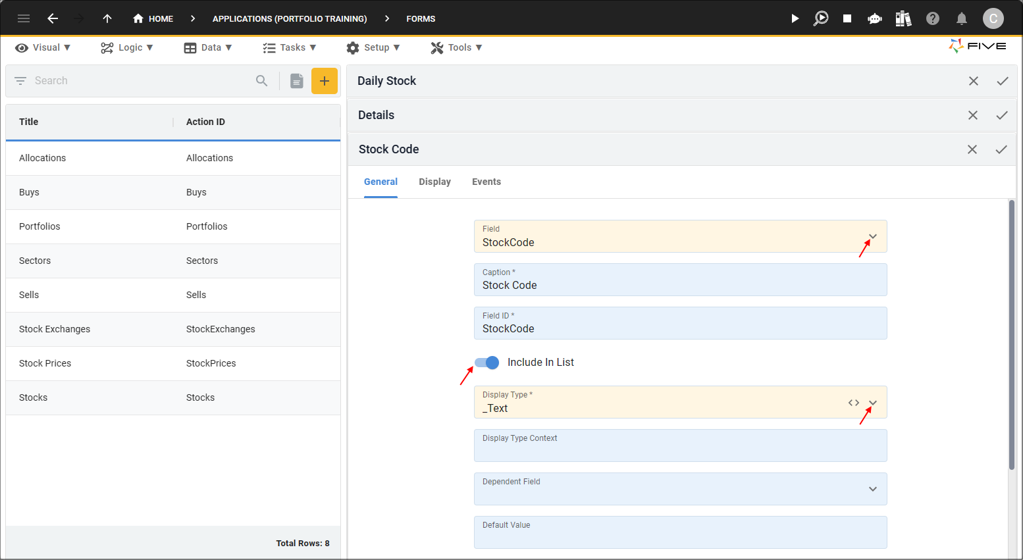1023x560 pixels.
Task: Expand the Field dropdown showing StockCode
Action: point(873,236)
